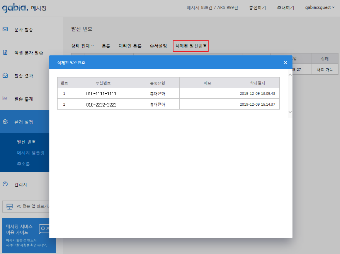
Task: Click scroll up arrow in dialog
Action: (290, 74)
